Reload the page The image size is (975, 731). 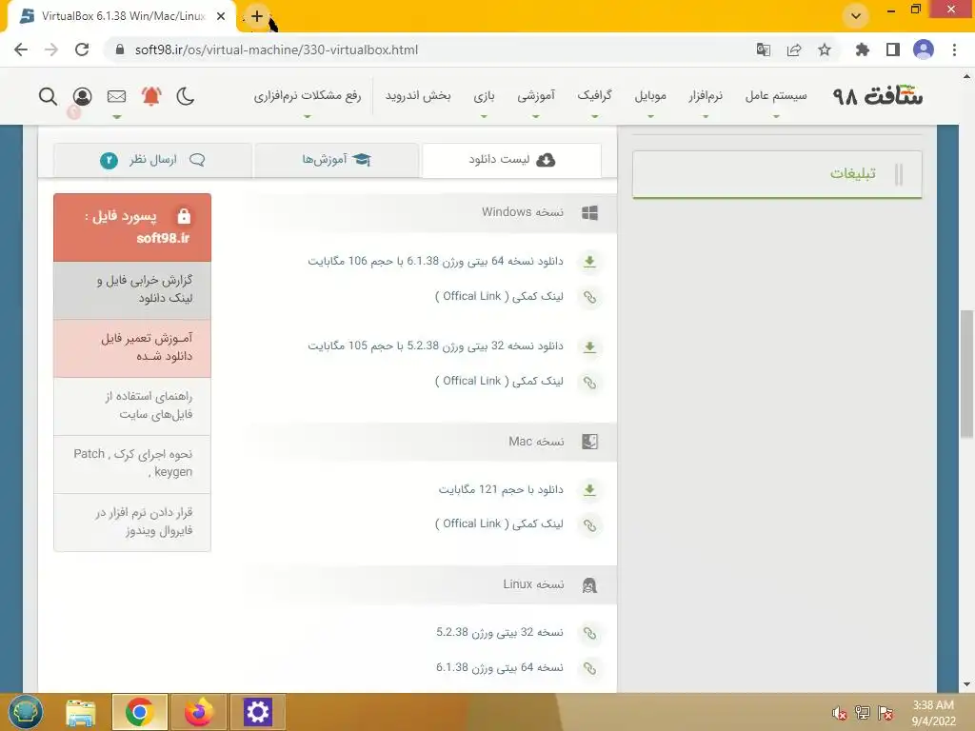[82, 49]
